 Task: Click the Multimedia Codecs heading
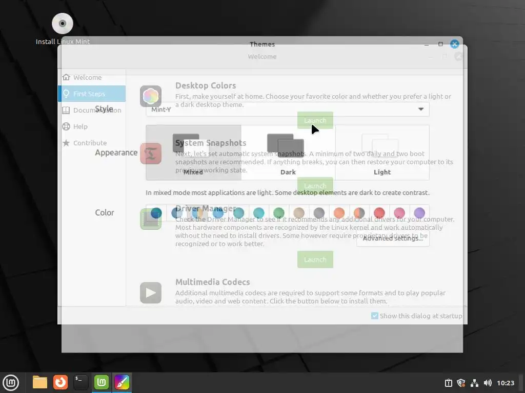[x=213, y=282]
